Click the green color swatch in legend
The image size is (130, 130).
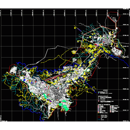pos(98,93)
